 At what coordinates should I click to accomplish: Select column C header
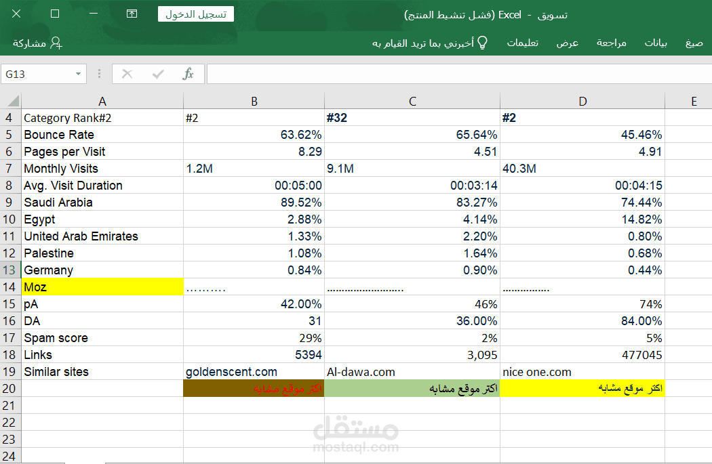412,101
